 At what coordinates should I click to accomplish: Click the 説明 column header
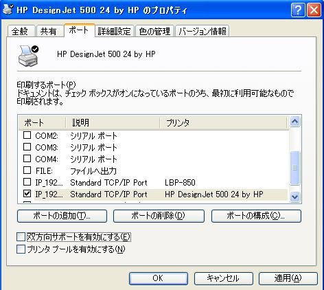click(x=113, y=123)
